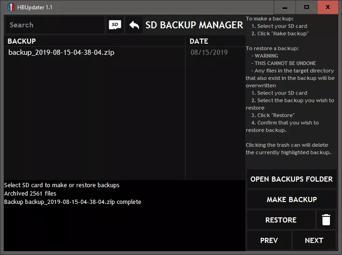Click the SD card select icon

pyautogui.click(x=115, y=25)
